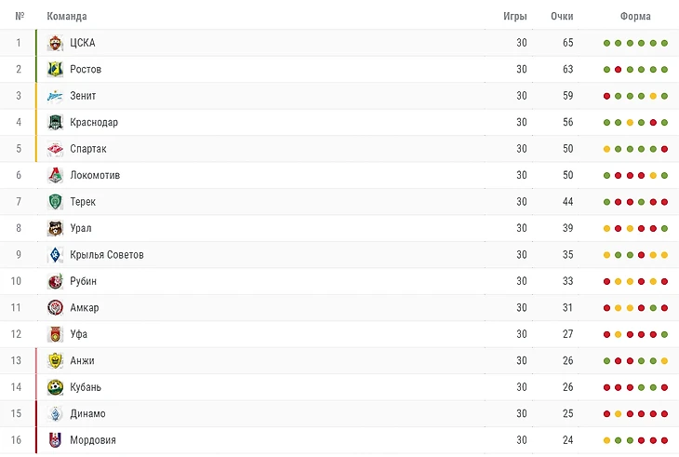Viewport: 679px width, 457px height.
Task: Click the ЦСКА club logo
Action: (x=55, y=43)
